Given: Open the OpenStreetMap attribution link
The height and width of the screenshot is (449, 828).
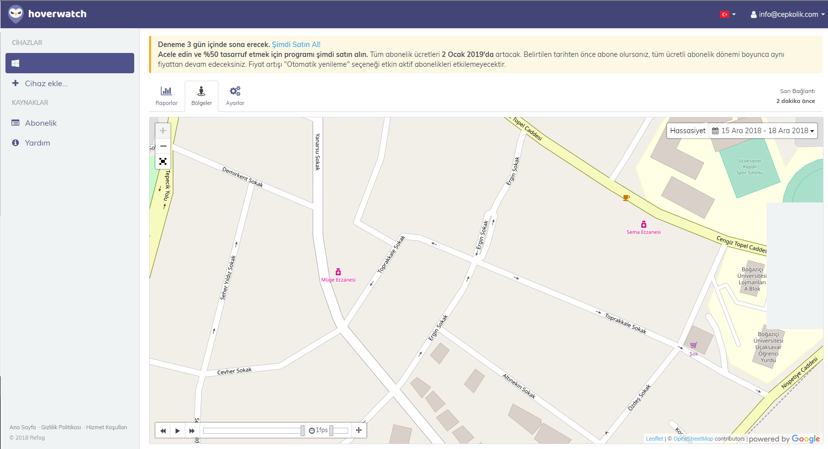Looking at the screenshot, I should (693, 439).
